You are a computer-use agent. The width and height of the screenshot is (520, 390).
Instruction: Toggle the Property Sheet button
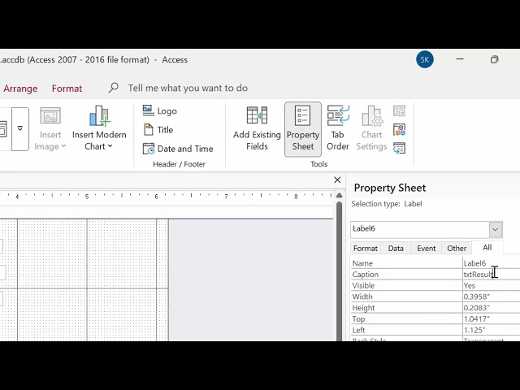click(303, 129)
